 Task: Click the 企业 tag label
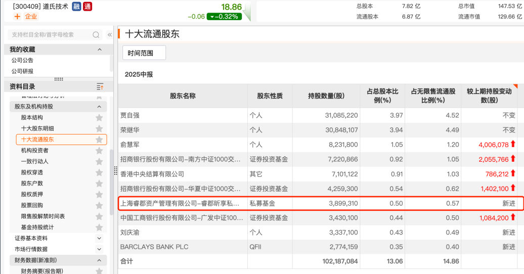[31, 16]
